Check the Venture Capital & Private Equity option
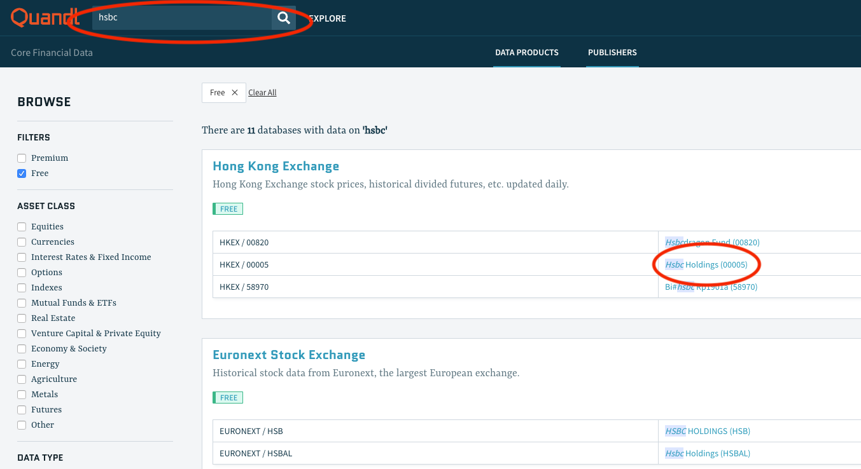 21,333
